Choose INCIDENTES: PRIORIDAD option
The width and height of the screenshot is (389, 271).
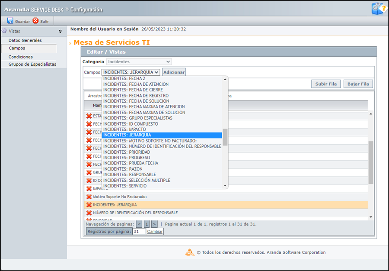tap(162, 152)
